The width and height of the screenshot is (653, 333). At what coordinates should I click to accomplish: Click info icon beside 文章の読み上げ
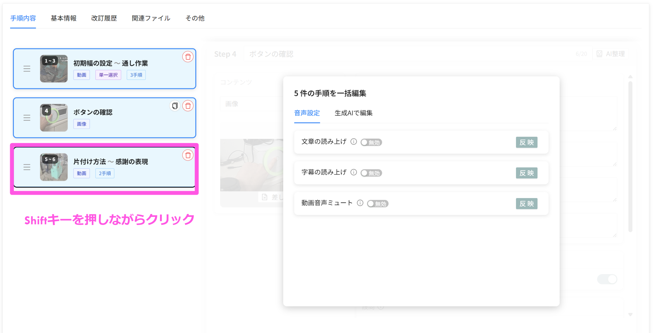[x=354, y=142]
